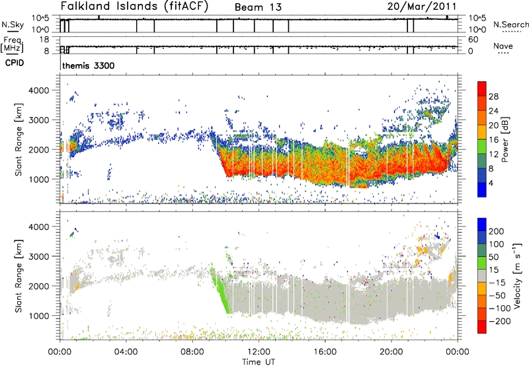
Task: Click the '4000' tick on power panel
Action: [38, 91]
